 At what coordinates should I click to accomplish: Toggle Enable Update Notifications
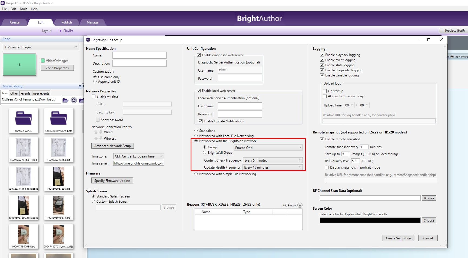click(201, 121)
